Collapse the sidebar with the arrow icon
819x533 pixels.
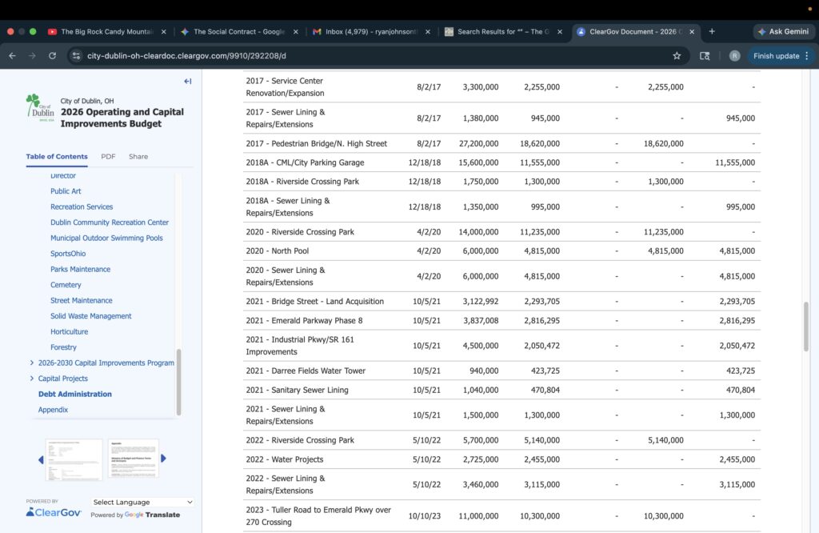point(188,81)
